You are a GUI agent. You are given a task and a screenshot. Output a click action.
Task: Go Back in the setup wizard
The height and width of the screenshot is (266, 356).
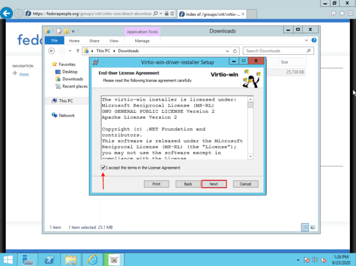[188, 184]
